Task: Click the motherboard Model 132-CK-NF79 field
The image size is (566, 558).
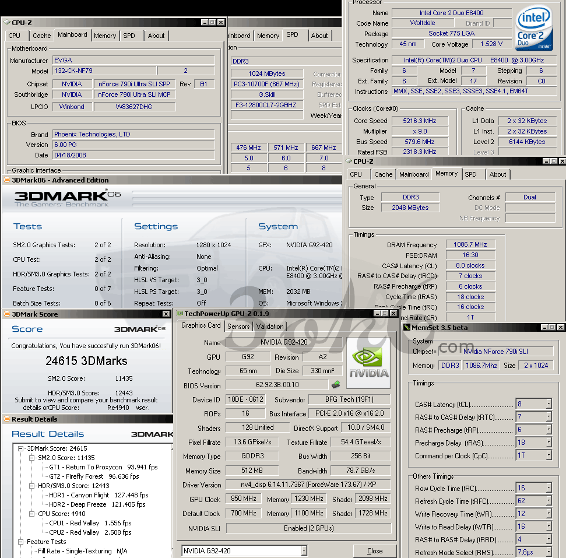Action: [105, 71]
